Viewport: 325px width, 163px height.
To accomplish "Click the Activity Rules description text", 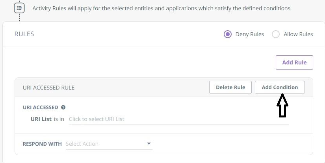I will tap(161, 8).
